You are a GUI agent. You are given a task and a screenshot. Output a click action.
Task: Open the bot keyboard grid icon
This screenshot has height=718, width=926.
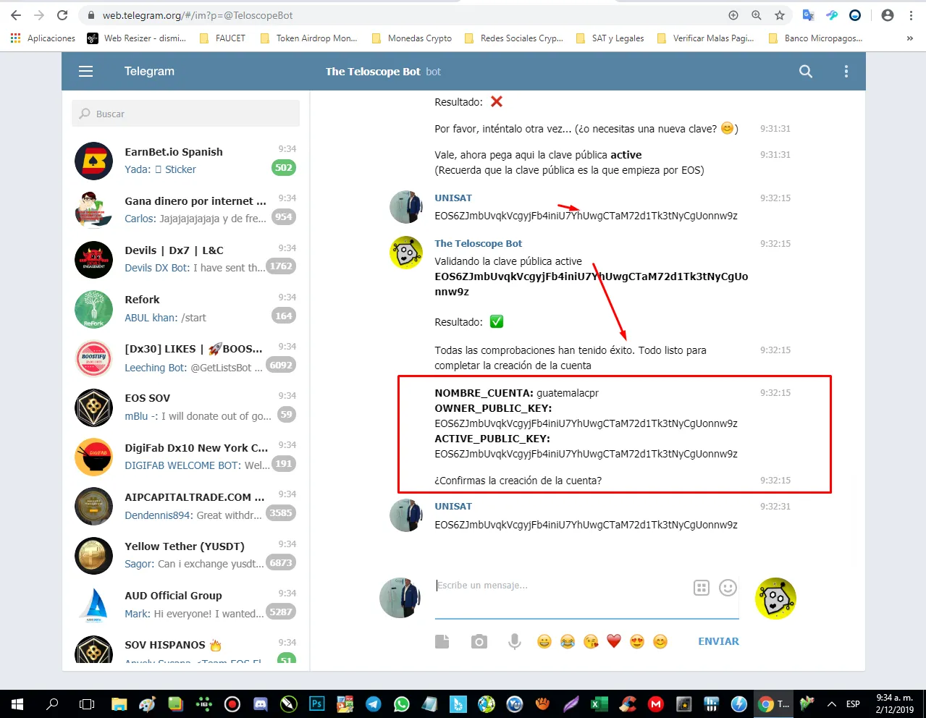click(x=701, y=588)
